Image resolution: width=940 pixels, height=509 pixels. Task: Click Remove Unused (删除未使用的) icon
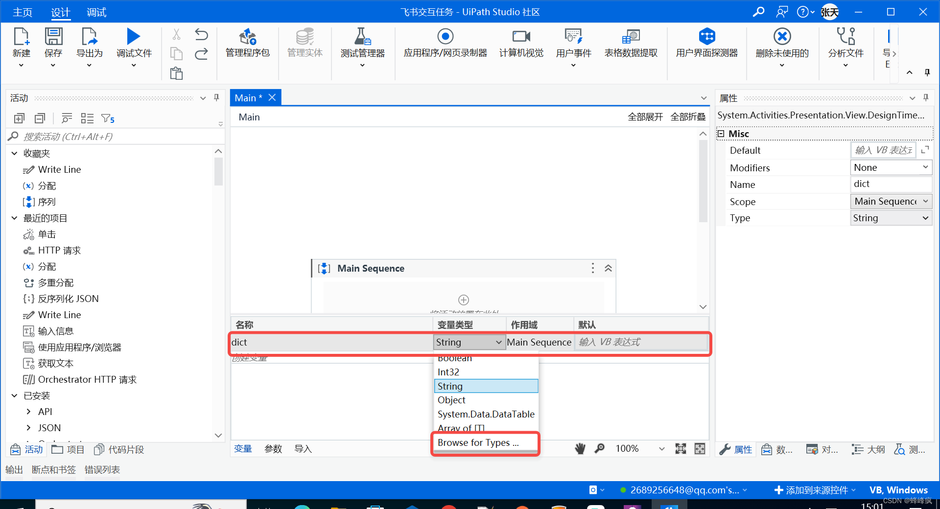pyautogui.click(x=782, y=37)
